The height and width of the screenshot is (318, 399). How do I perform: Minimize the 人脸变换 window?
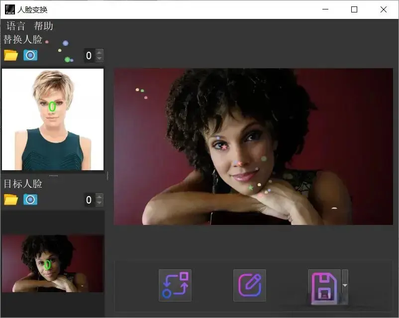tap(325, 9)
